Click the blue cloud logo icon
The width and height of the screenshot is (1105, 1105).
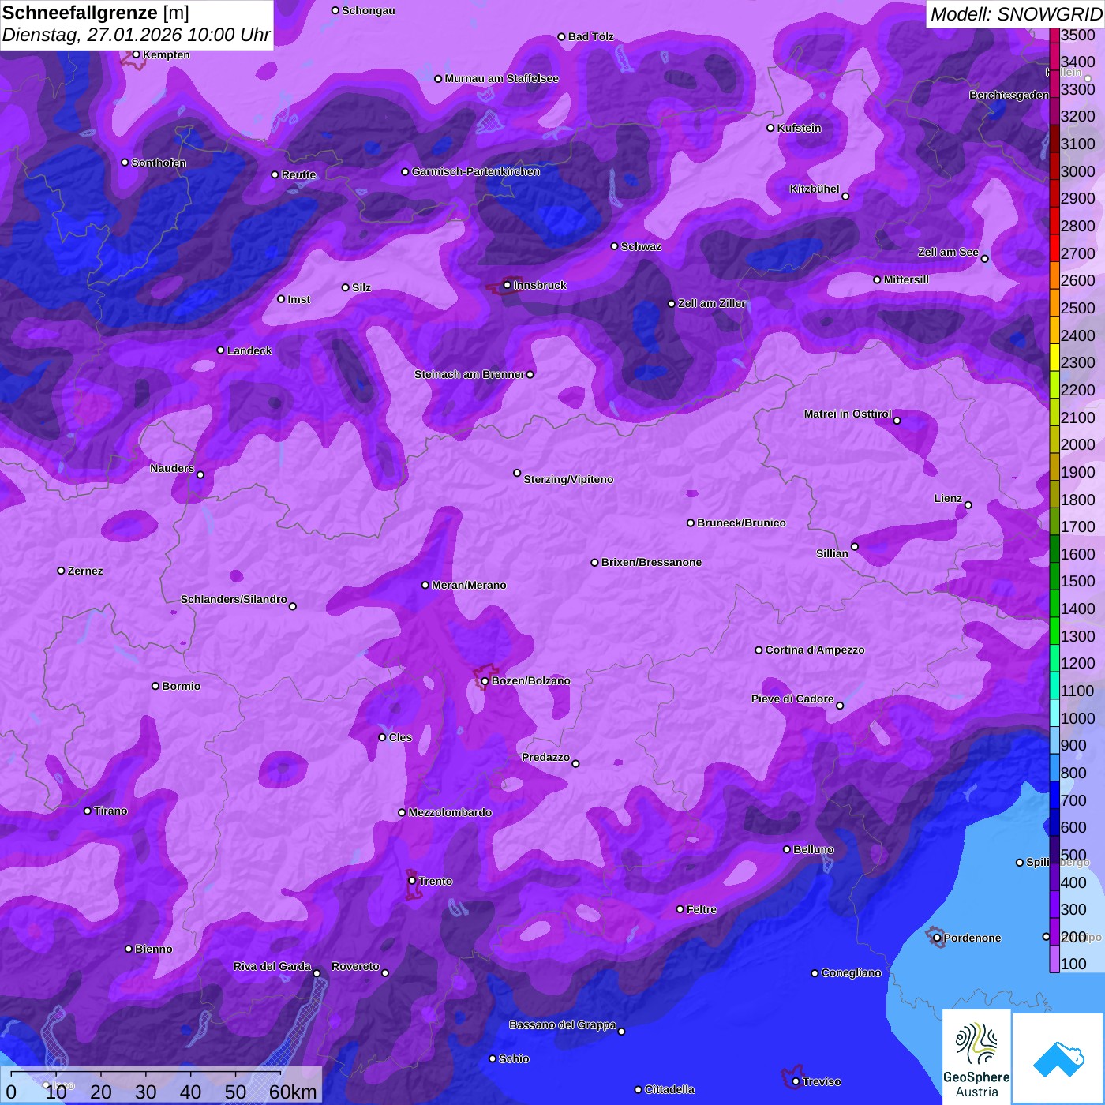(1058, 1059)
